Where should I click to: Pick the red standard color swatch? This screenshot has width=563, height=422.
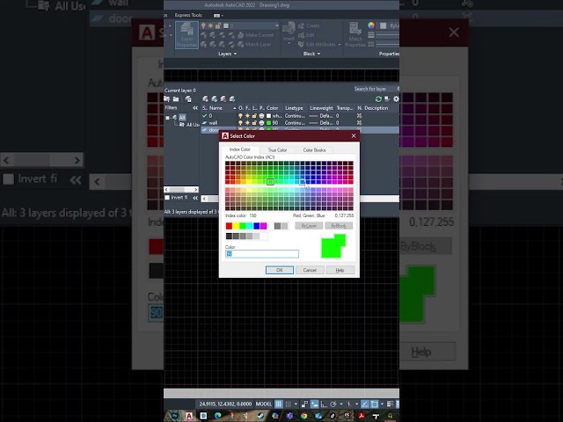click(x=229, y=226)
